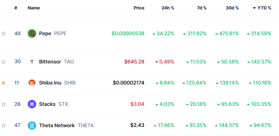The image size is (279, 136).
Task: Open the Theta Network name link
Action: tap(57, 125)
